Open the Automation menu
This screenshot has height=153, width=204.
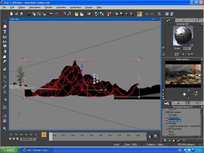(75, 7)
